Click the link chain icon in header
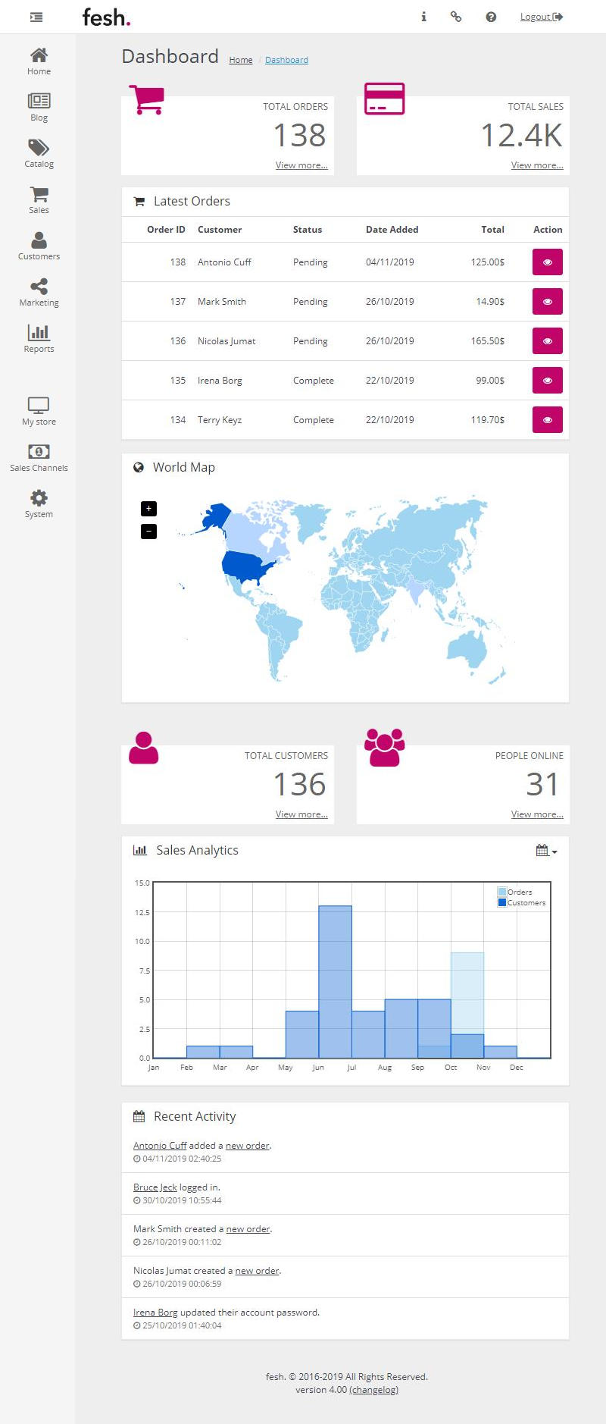 [x=456, y=17]
